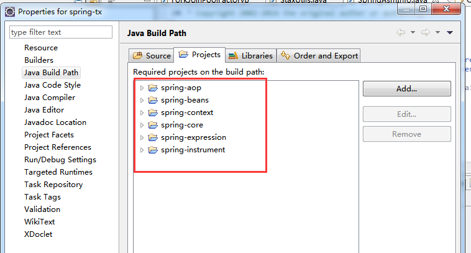
Task: Select the spring-context project label
Action: tap(187, 113)
